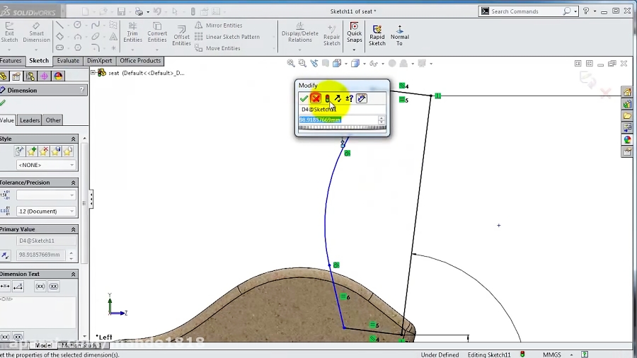637x358 pixels.
Task: Toggle Offset Text in Dimension Text
Action: coord(18,286)
